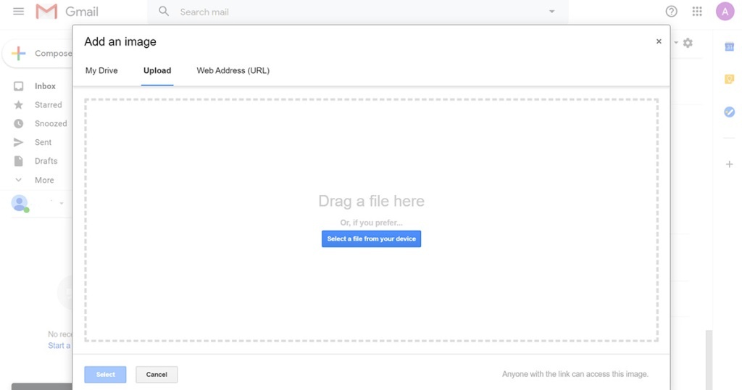Open the Google Calendar side panel icon
The width and height of the screenshot is (742, 390).
tap(729, 47)
